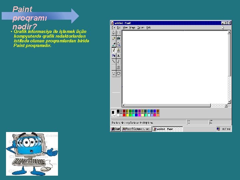Click the horizontal scrollbar right arrow
This screenshot has height=180, width=240.
(226, 105)
